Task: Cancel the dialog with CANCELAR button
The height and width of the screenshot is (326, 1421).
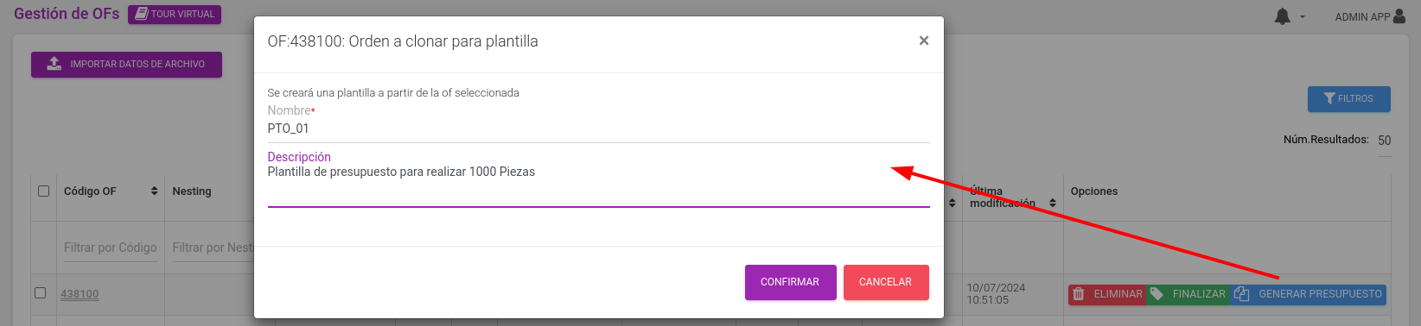Action: point(886,282)
